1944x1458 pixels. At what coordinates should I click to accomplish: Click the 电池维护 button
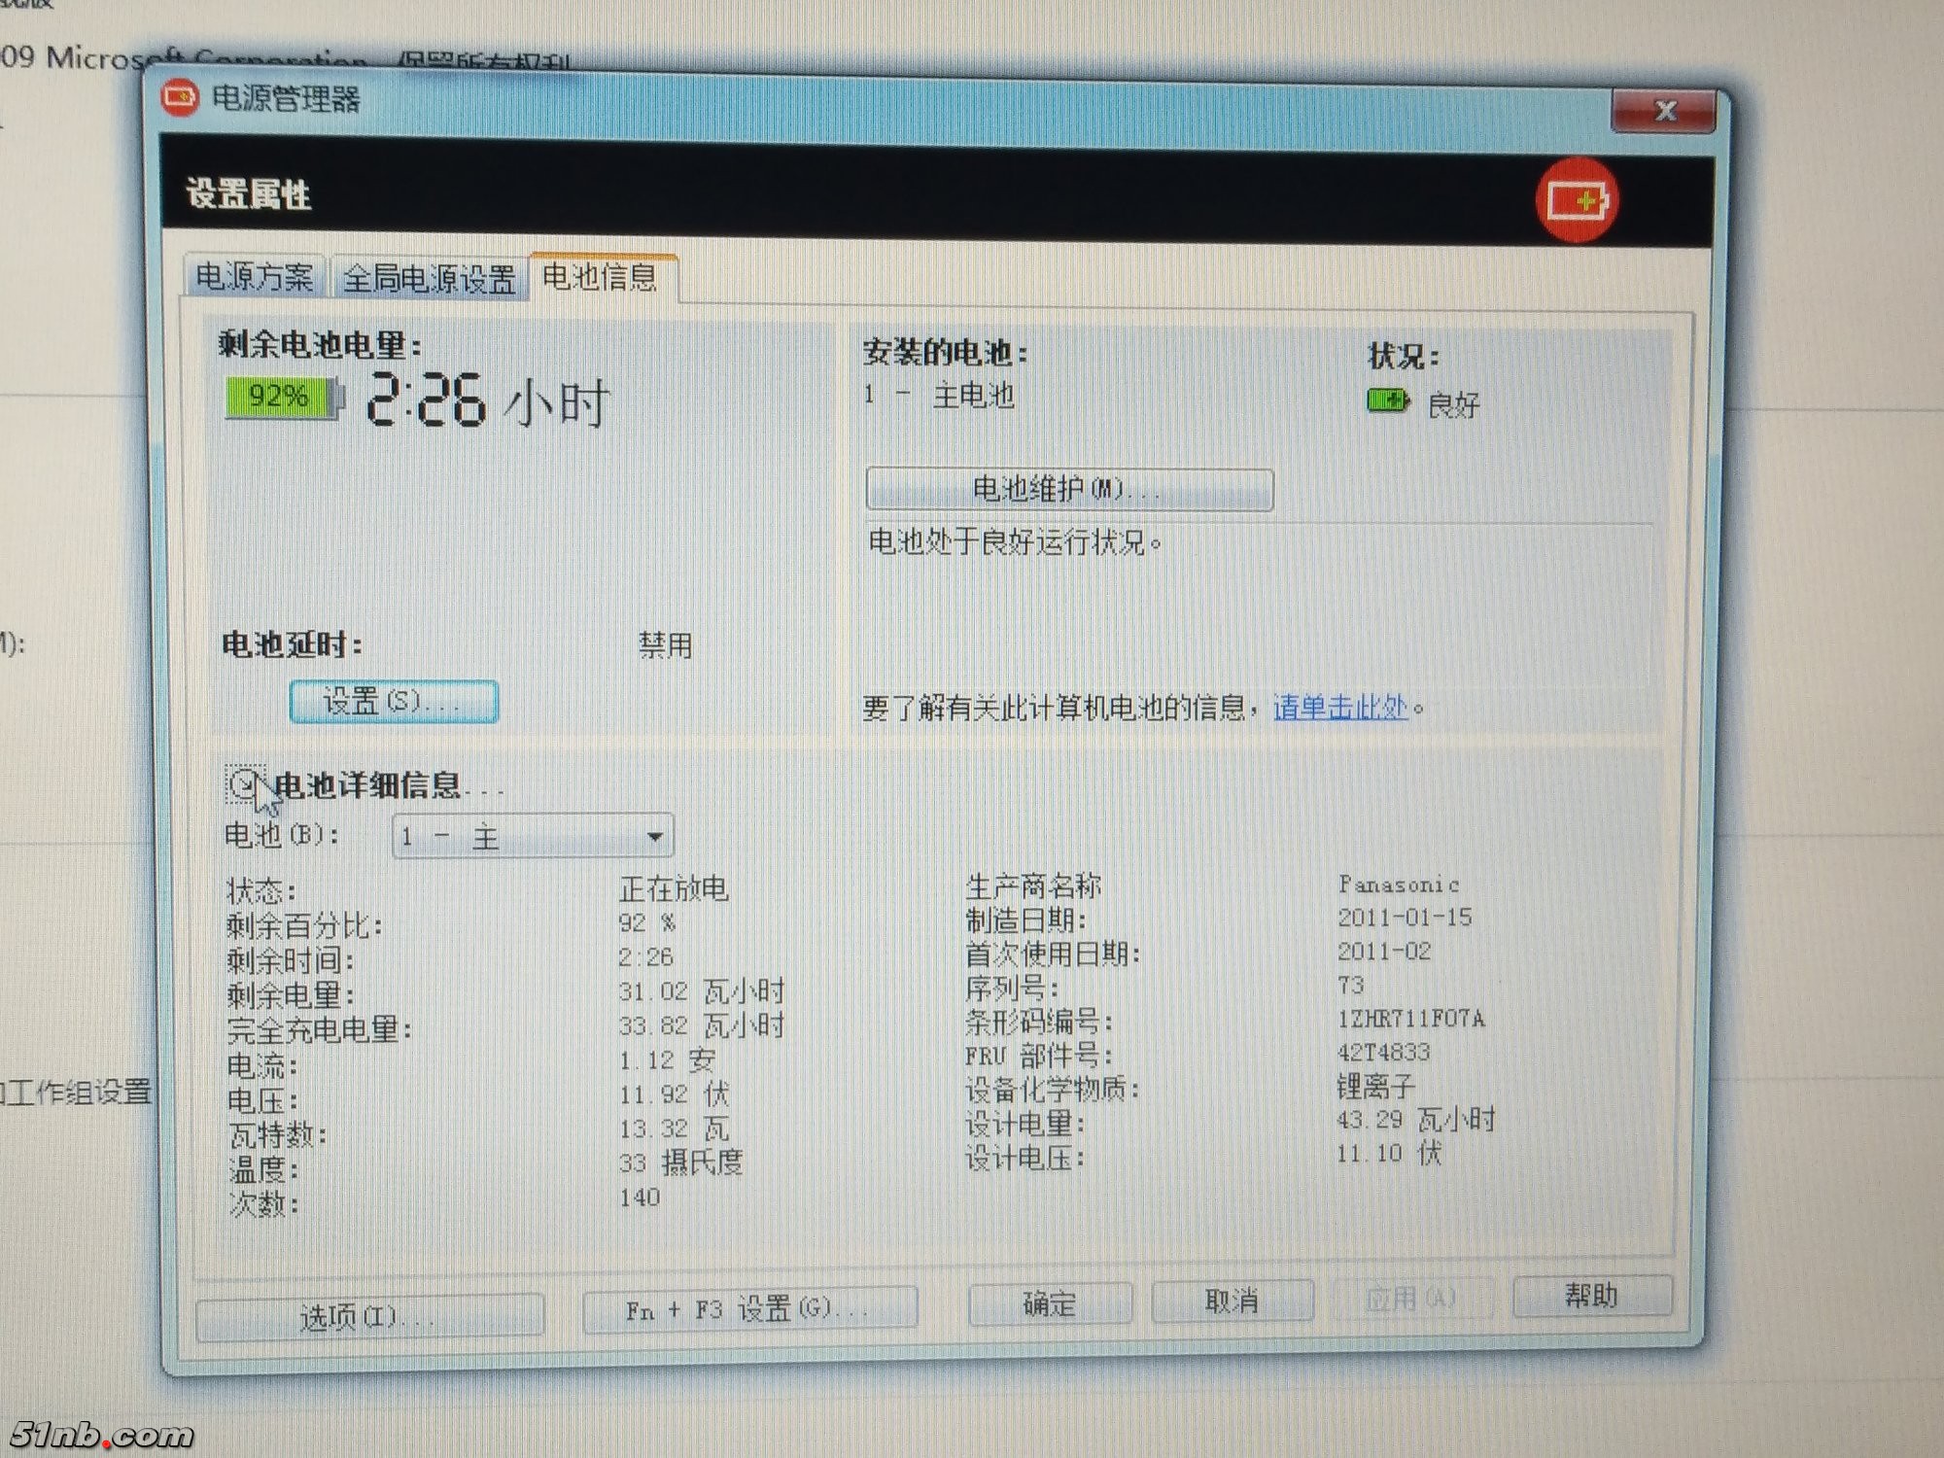coord(1068,489)
